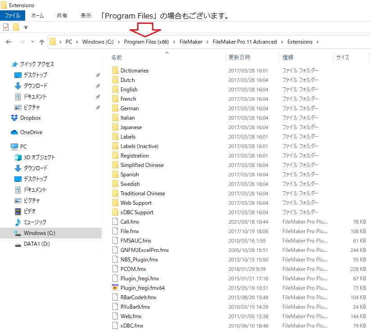The height and width of the screenshot is (333, 371).
Task: Select the Dictionaries folder
Action: tap(134, 71)
